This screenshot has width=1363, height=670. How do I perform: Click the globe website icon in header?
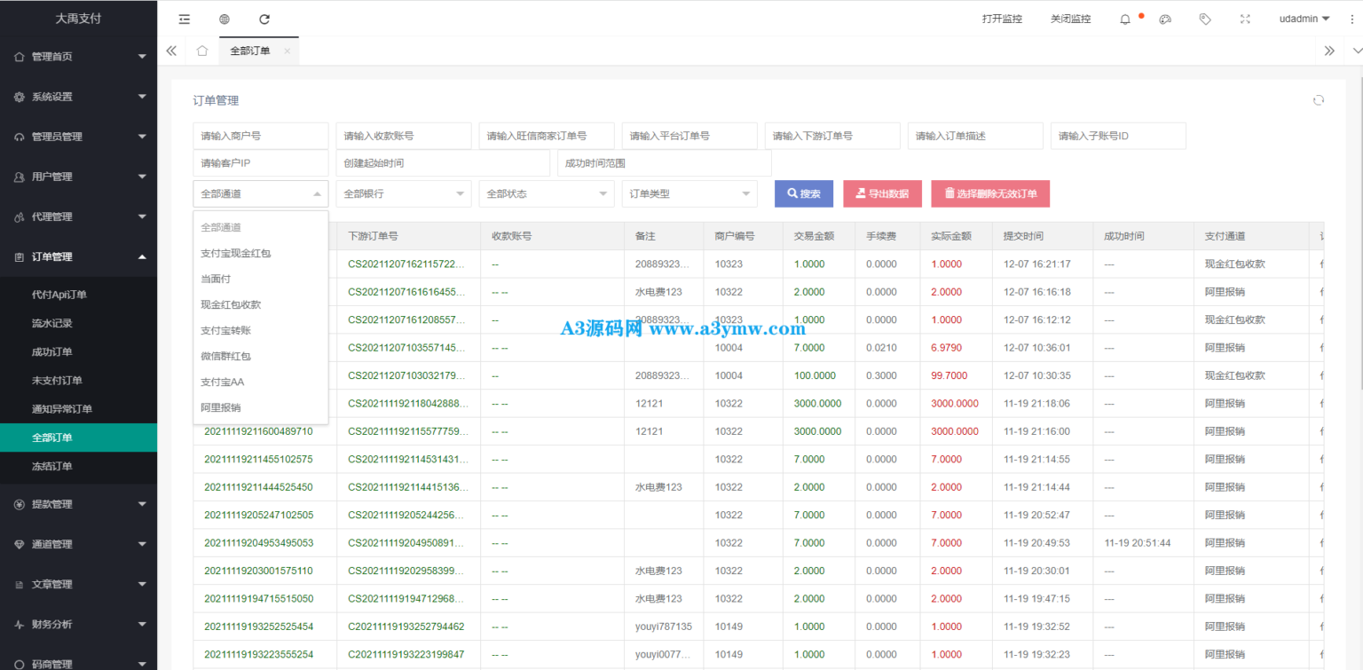[x=225, y=19]
